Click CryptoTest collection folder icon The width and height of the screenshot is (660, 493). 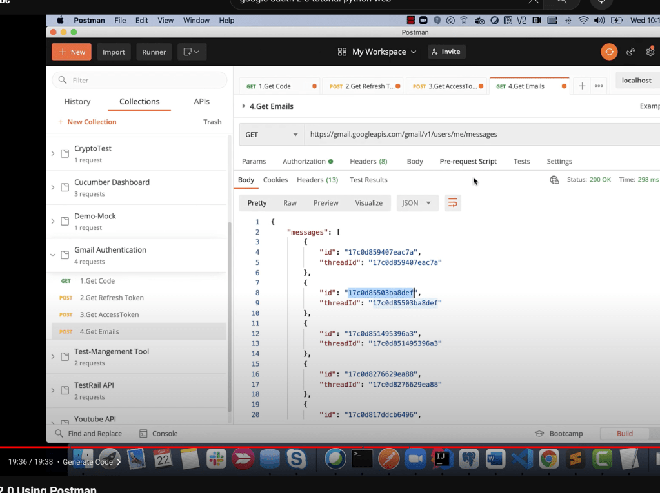(x=65, y=153)
